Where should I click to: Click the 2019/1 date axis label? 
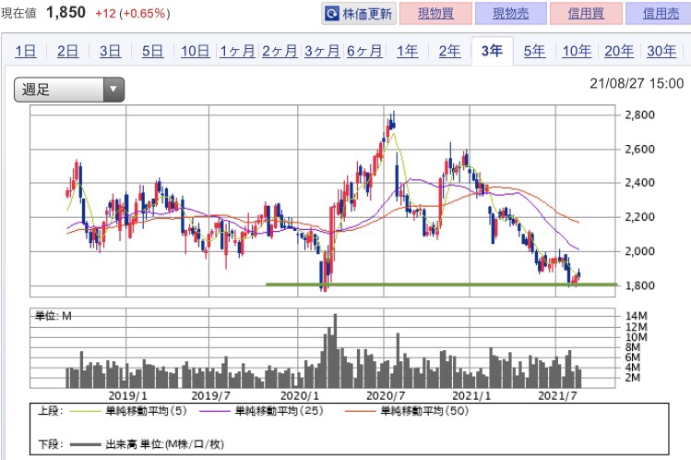[128, 395]
